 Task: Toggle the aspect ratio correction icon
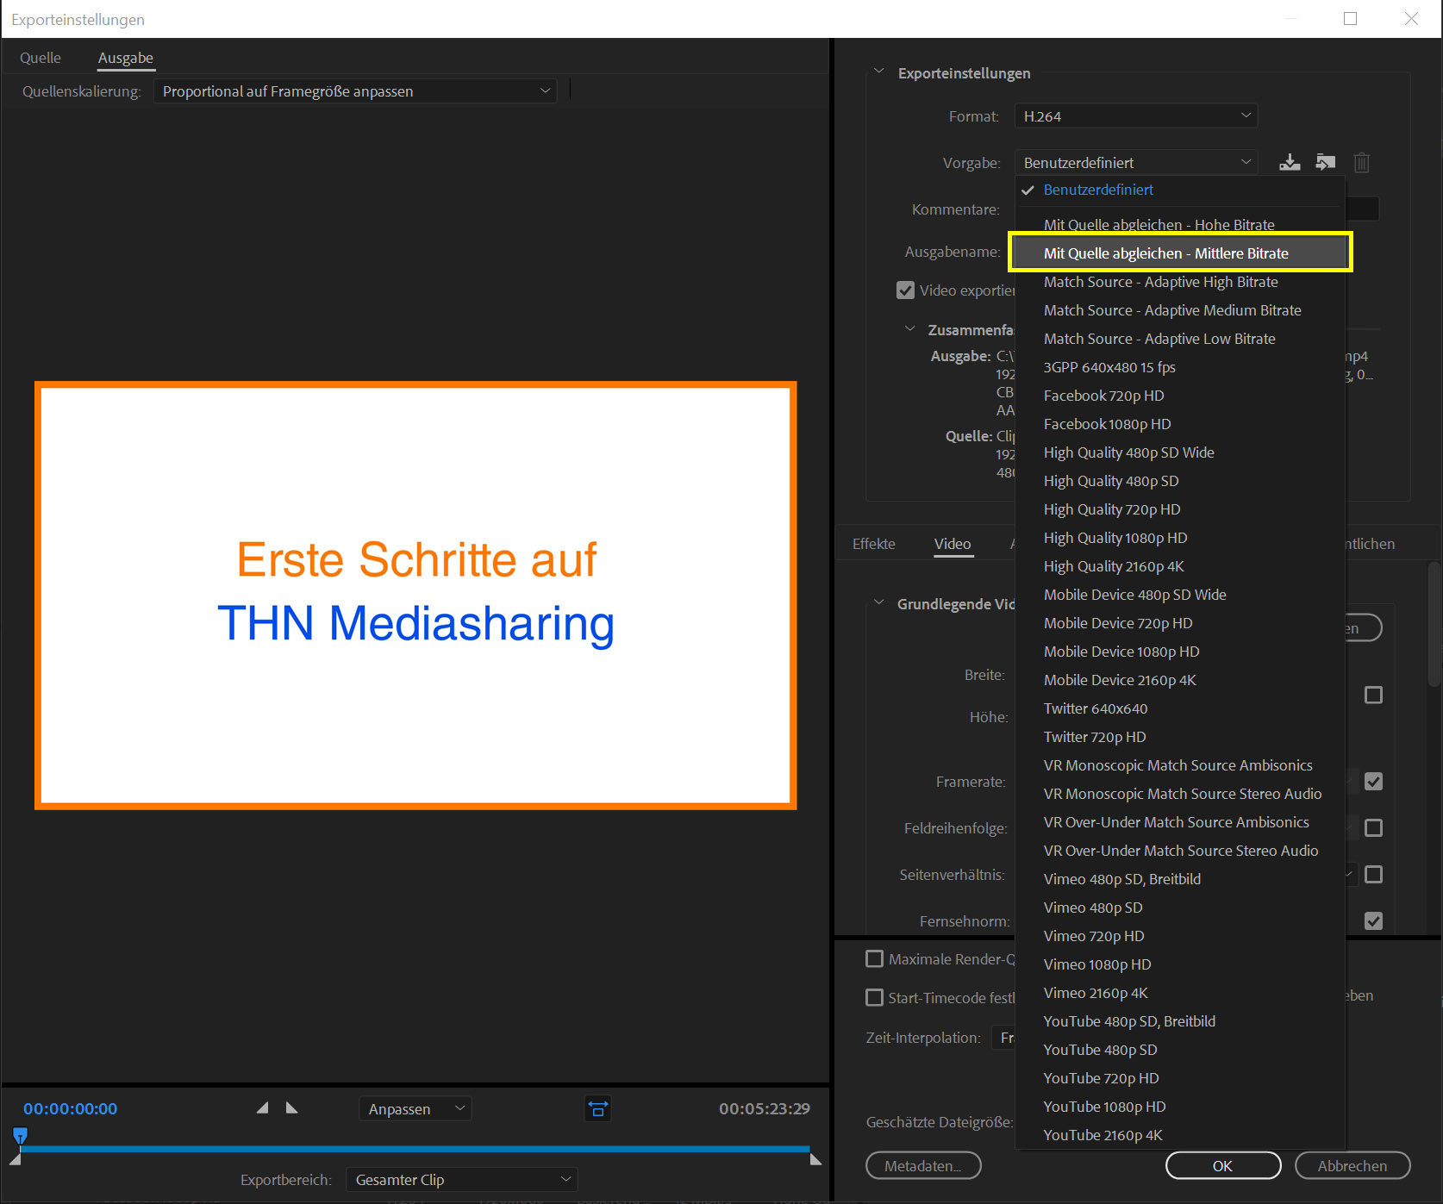coord(597,1108)
